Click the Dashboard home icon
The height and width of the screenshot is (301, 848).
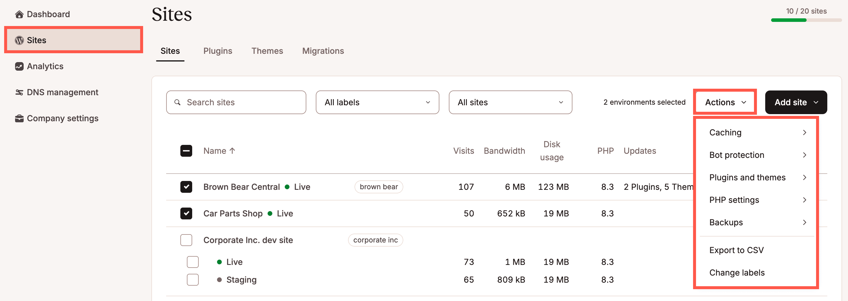(x=19, y=14)
